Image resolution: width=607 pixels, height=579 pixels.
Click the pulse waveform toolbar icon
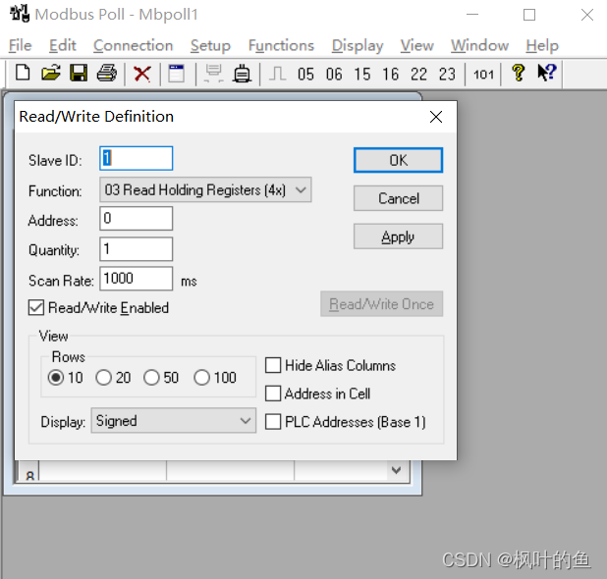278,74
